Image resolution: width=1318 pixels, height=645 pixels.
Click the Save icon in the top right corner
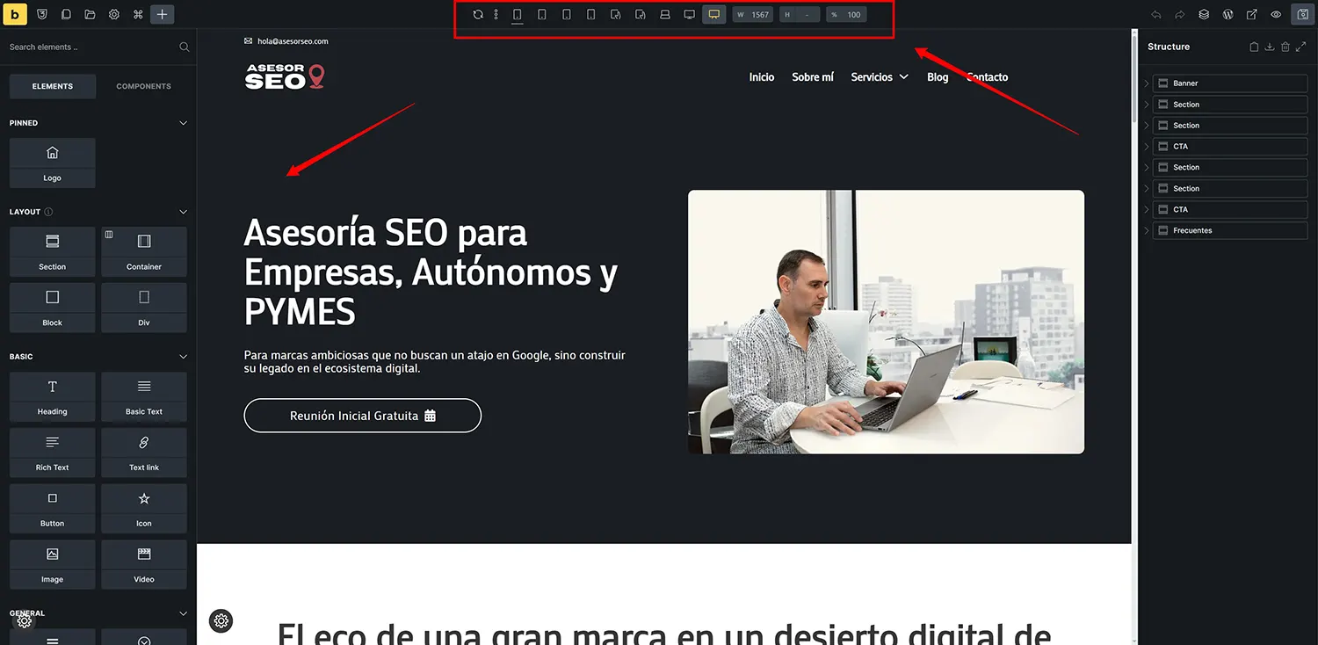coord(1302,14)
